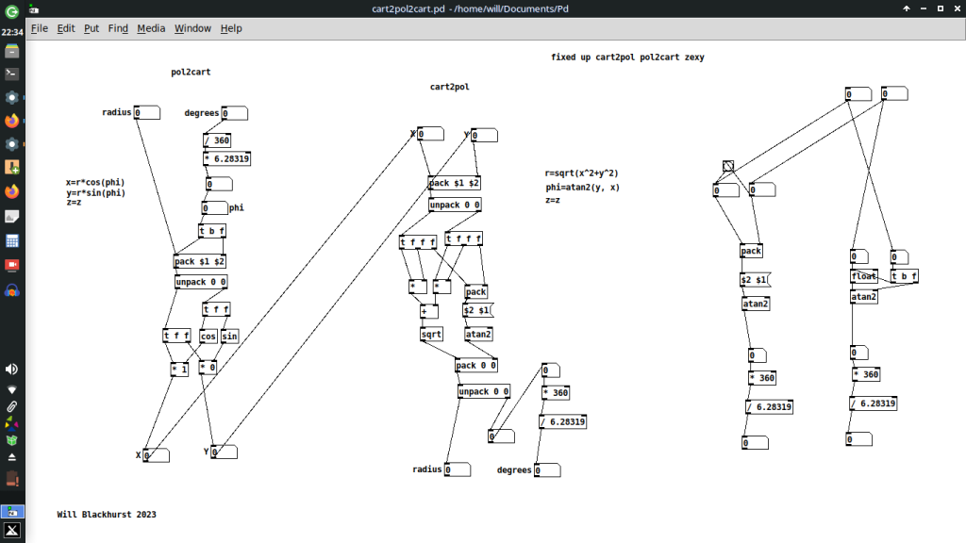
Task: Select the 'pol2cart' comment text
Action: (191, 72)
